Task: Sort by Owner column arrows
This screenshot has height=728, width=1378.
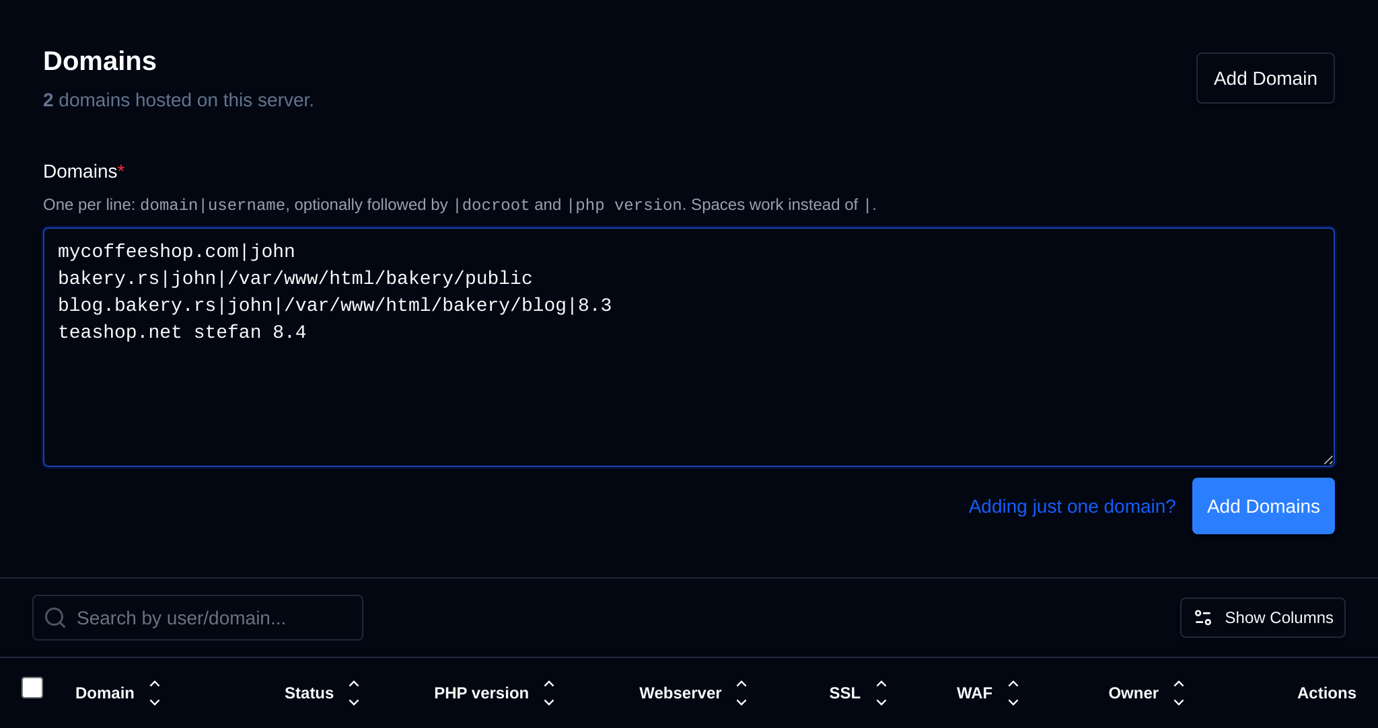Action: [x=1179, y=693]
